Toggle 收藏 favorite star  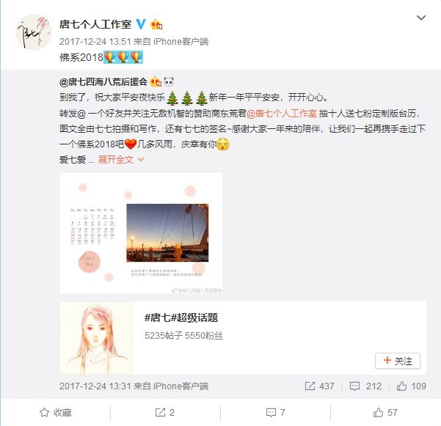coord(56,413)
